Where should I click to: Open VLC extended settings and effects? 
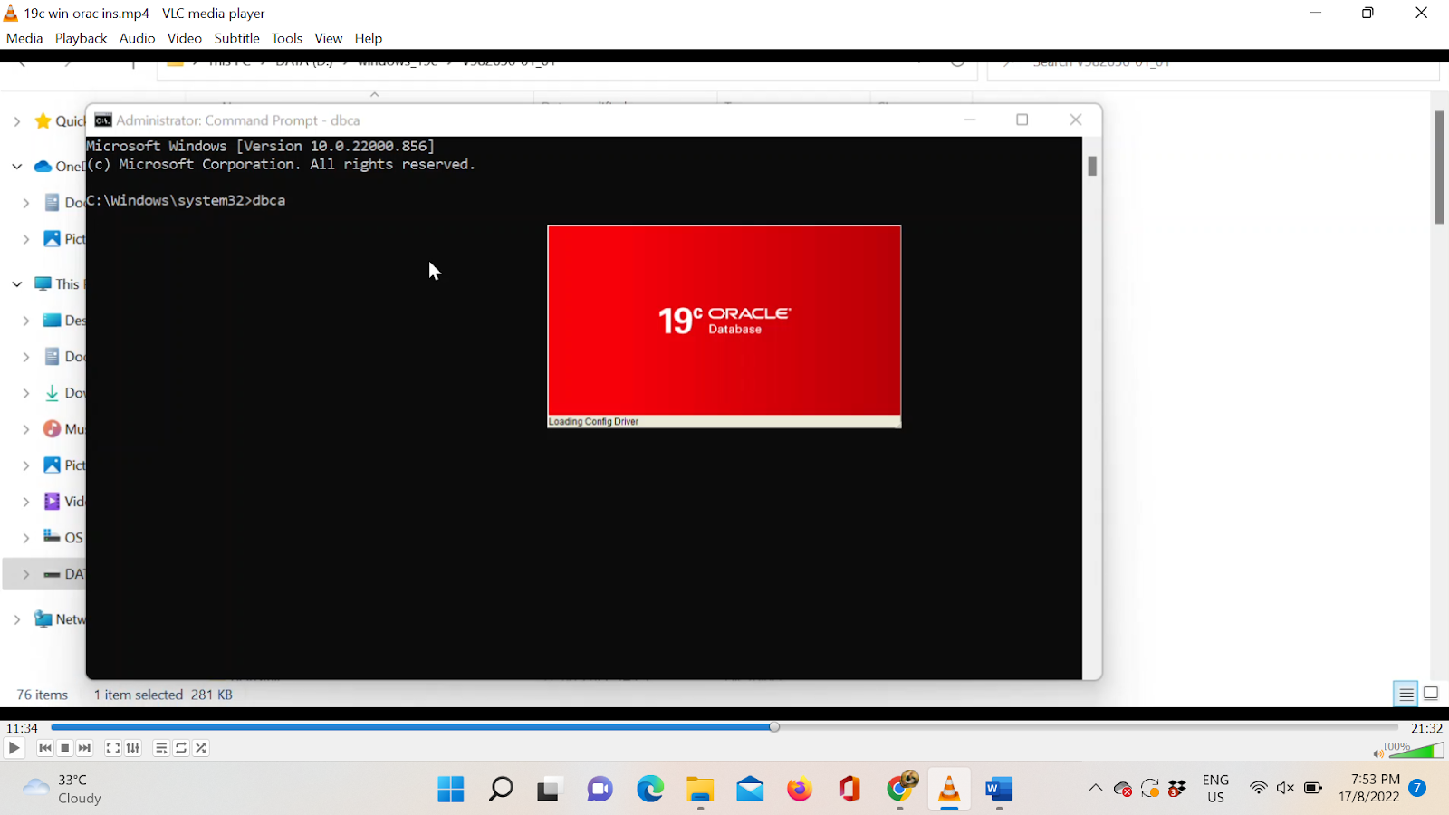click(x=133, y=748)
